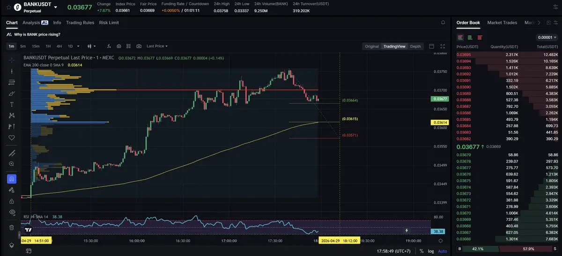The height and width of the screenshot is (256, 562).
Task: Toggle the magnet mode tool
Action: click(x=12, y=179)
